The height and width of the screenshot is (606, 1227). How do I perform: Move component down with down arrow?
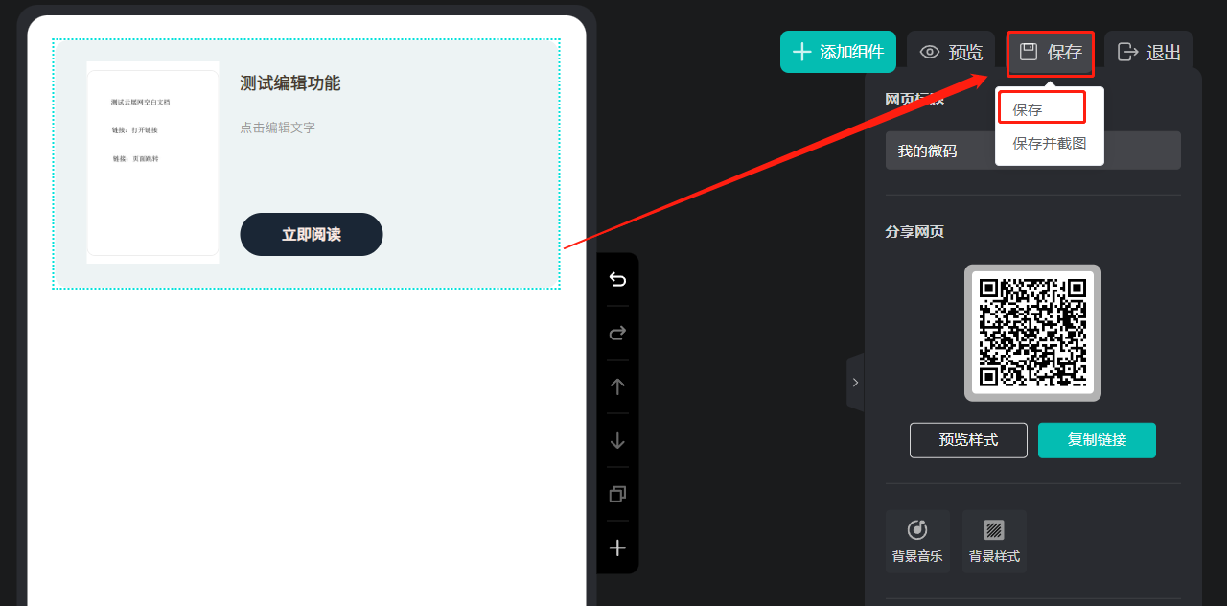[617, 440]
